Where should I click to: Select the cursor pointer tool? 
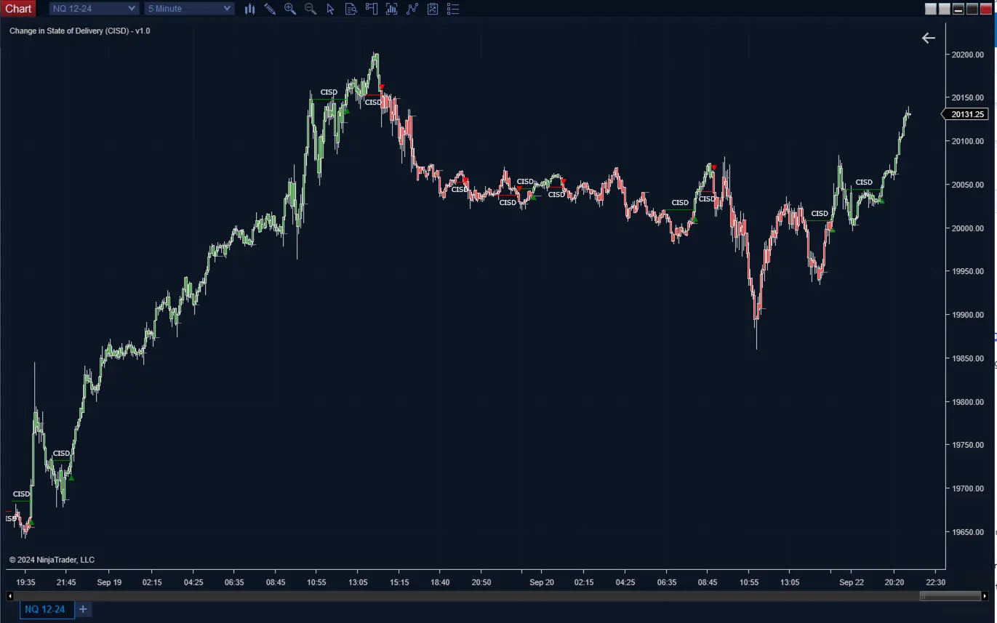click(x=331, y=9)
